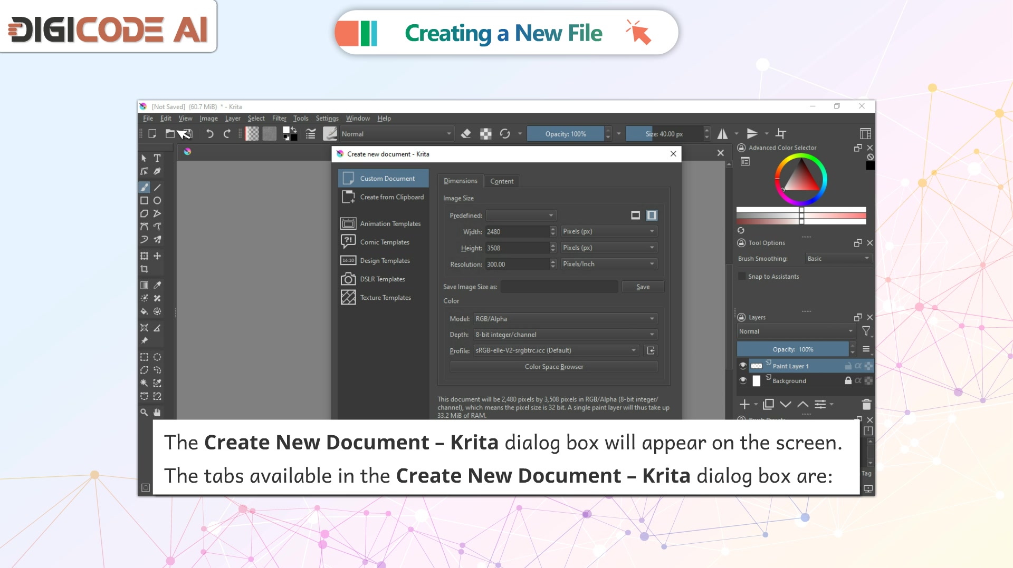Open Texture Templates category
This screenshot has height=568, width=1013.
tap(384, 298)
